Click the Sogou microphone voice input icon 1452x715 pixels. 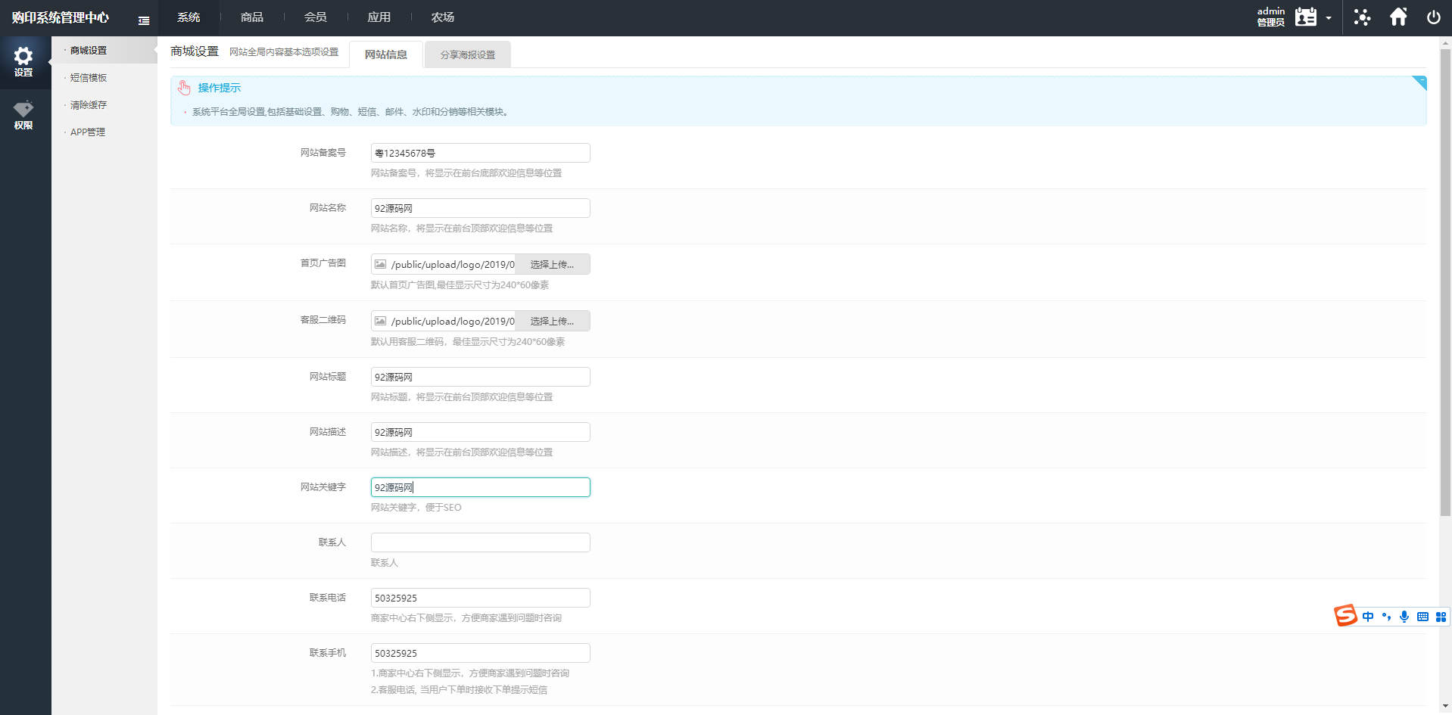click(x=1404, y=617)
